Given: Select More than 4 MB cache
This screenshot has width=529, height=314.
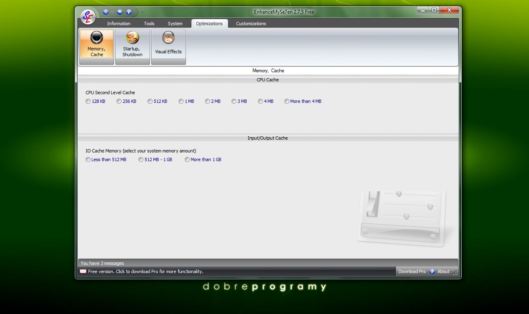Looking at the screenshot, I should tap(303, 101).
